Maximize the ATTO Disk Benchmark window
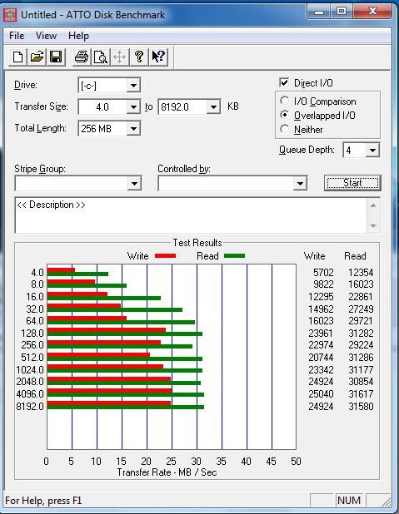399x514 pixels. pos(342,12)
